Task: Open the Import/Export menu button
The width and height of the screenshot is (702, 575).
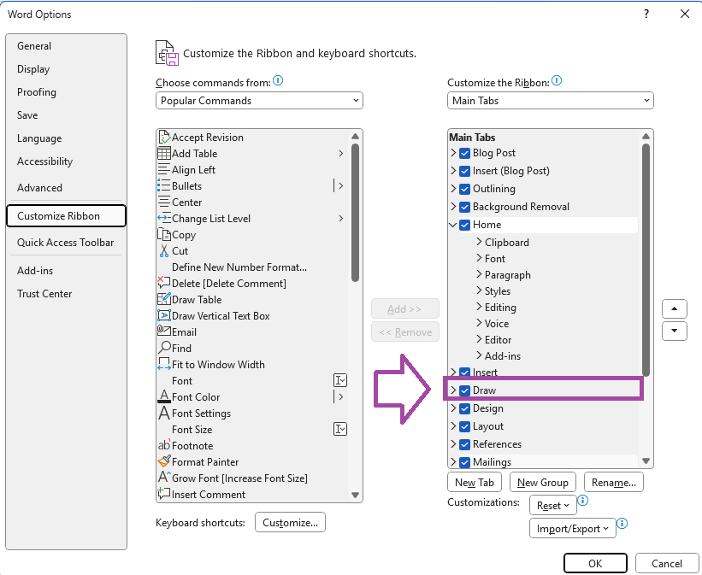Action: (572, 528)
